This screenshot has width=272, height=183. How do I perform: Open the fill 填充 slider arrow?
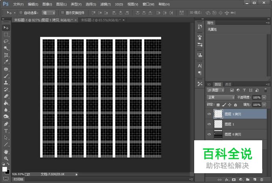point(264,105)
